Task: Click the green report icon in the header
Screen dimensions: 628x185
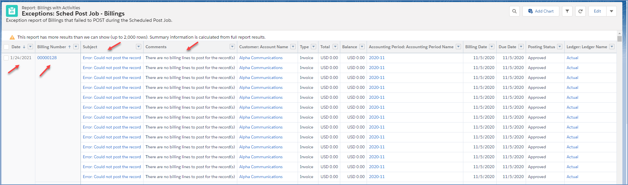Action: (12, 11)
